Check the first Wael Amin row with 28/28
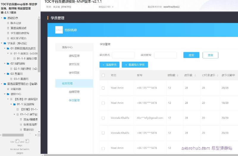Screen dimensions: 238x156 103,88
